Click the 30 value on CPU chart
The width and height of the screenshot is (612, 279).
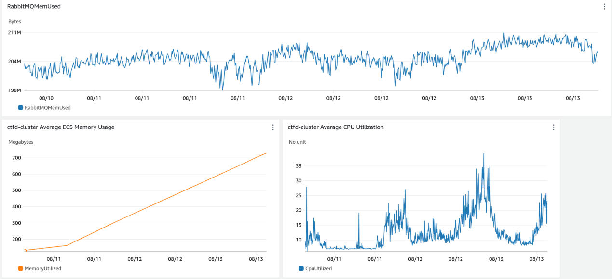point(299,180)
